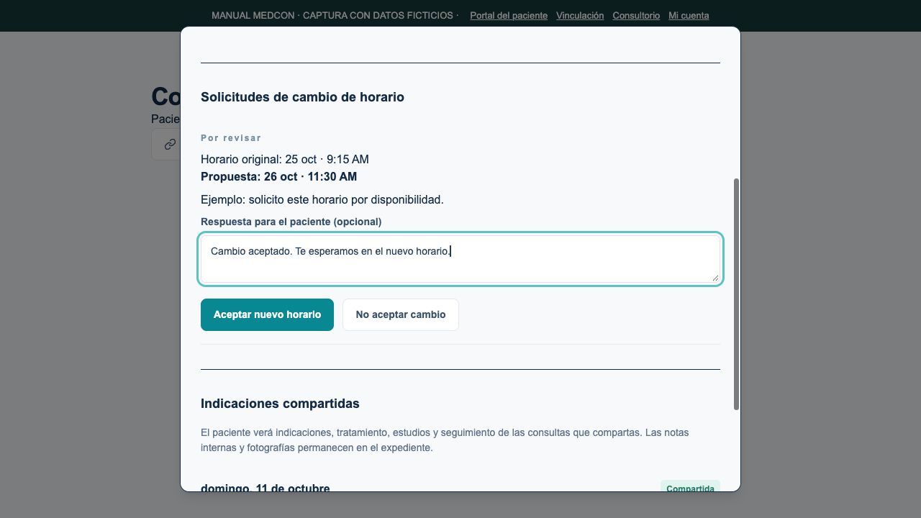Click the Respuesta para el paciente (opcional) label
The width and height of the screenshot is (921, 518).
click(291, 222)
